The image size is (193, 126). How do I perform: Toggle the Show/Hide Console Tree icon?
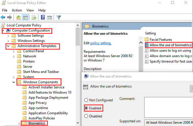pyautogui.click(x=25, y=18)
